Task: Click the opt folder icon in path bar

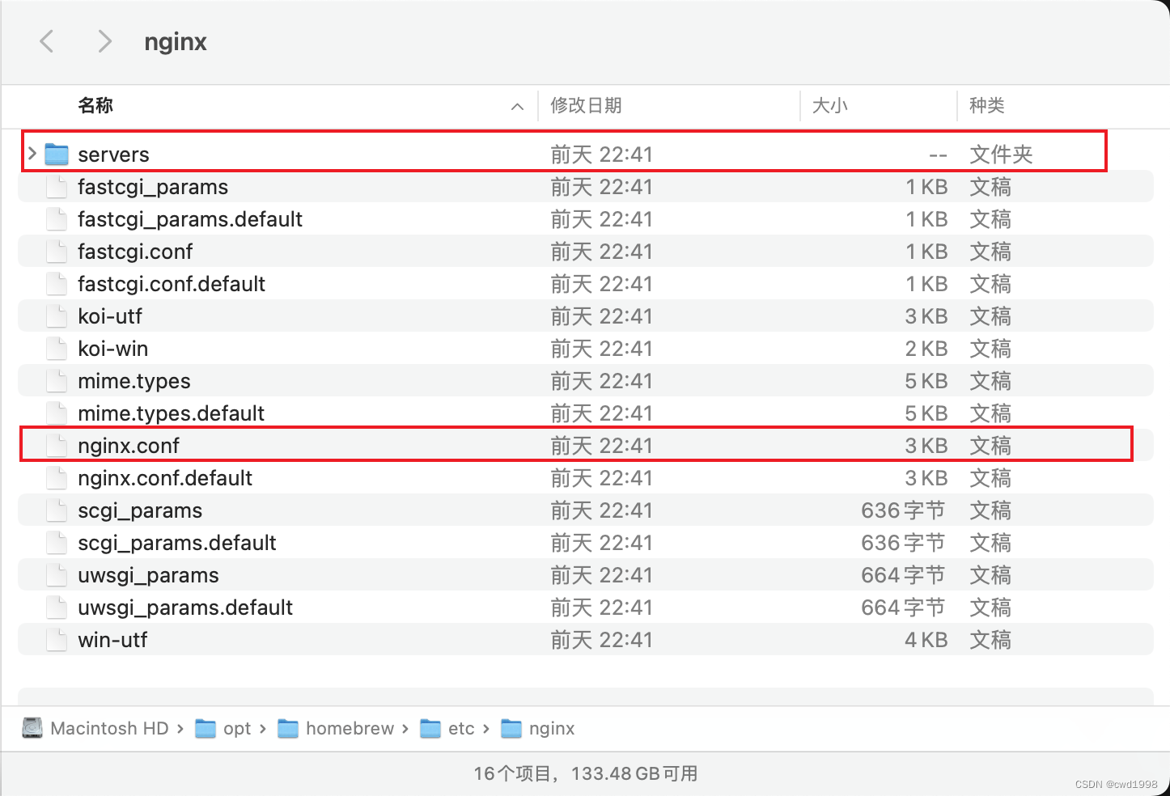Action: (206, 729)
